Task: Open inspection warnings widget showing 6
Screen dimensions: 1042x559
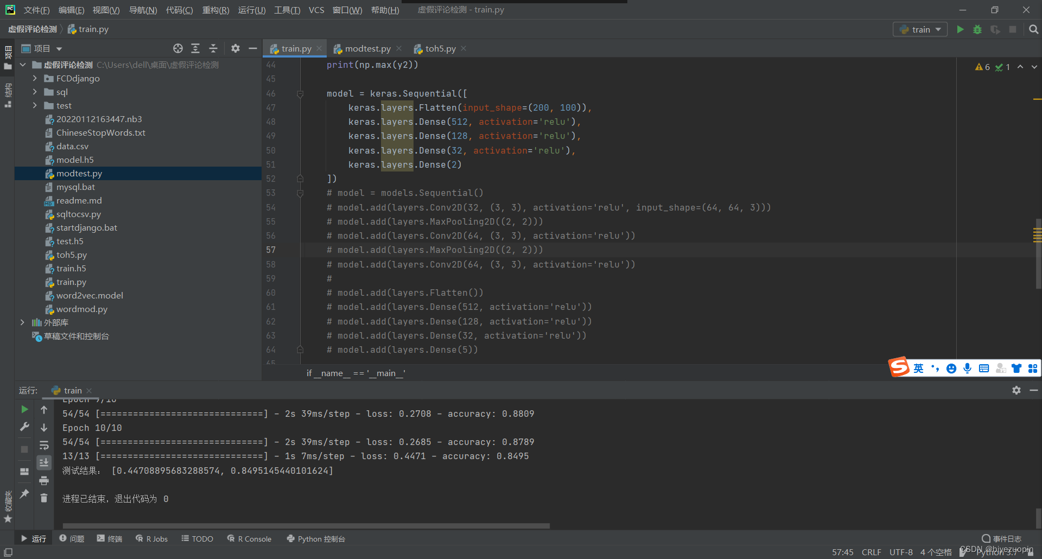Action: pyautogui.click(x=982, y=67)
